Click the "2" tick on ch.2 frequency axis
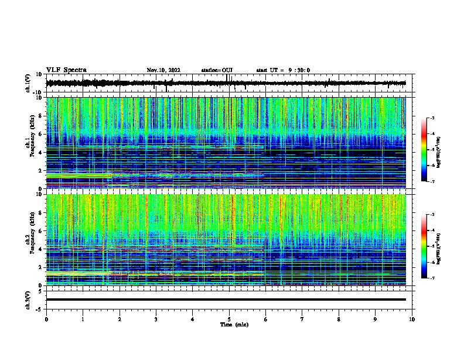Screen dimensions: 464x358 [x=41, y=267]
